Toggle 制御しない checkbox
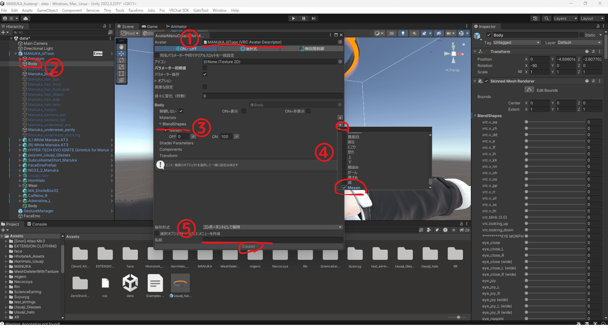Viewport: 608px width, 329px height. [181, 111]
